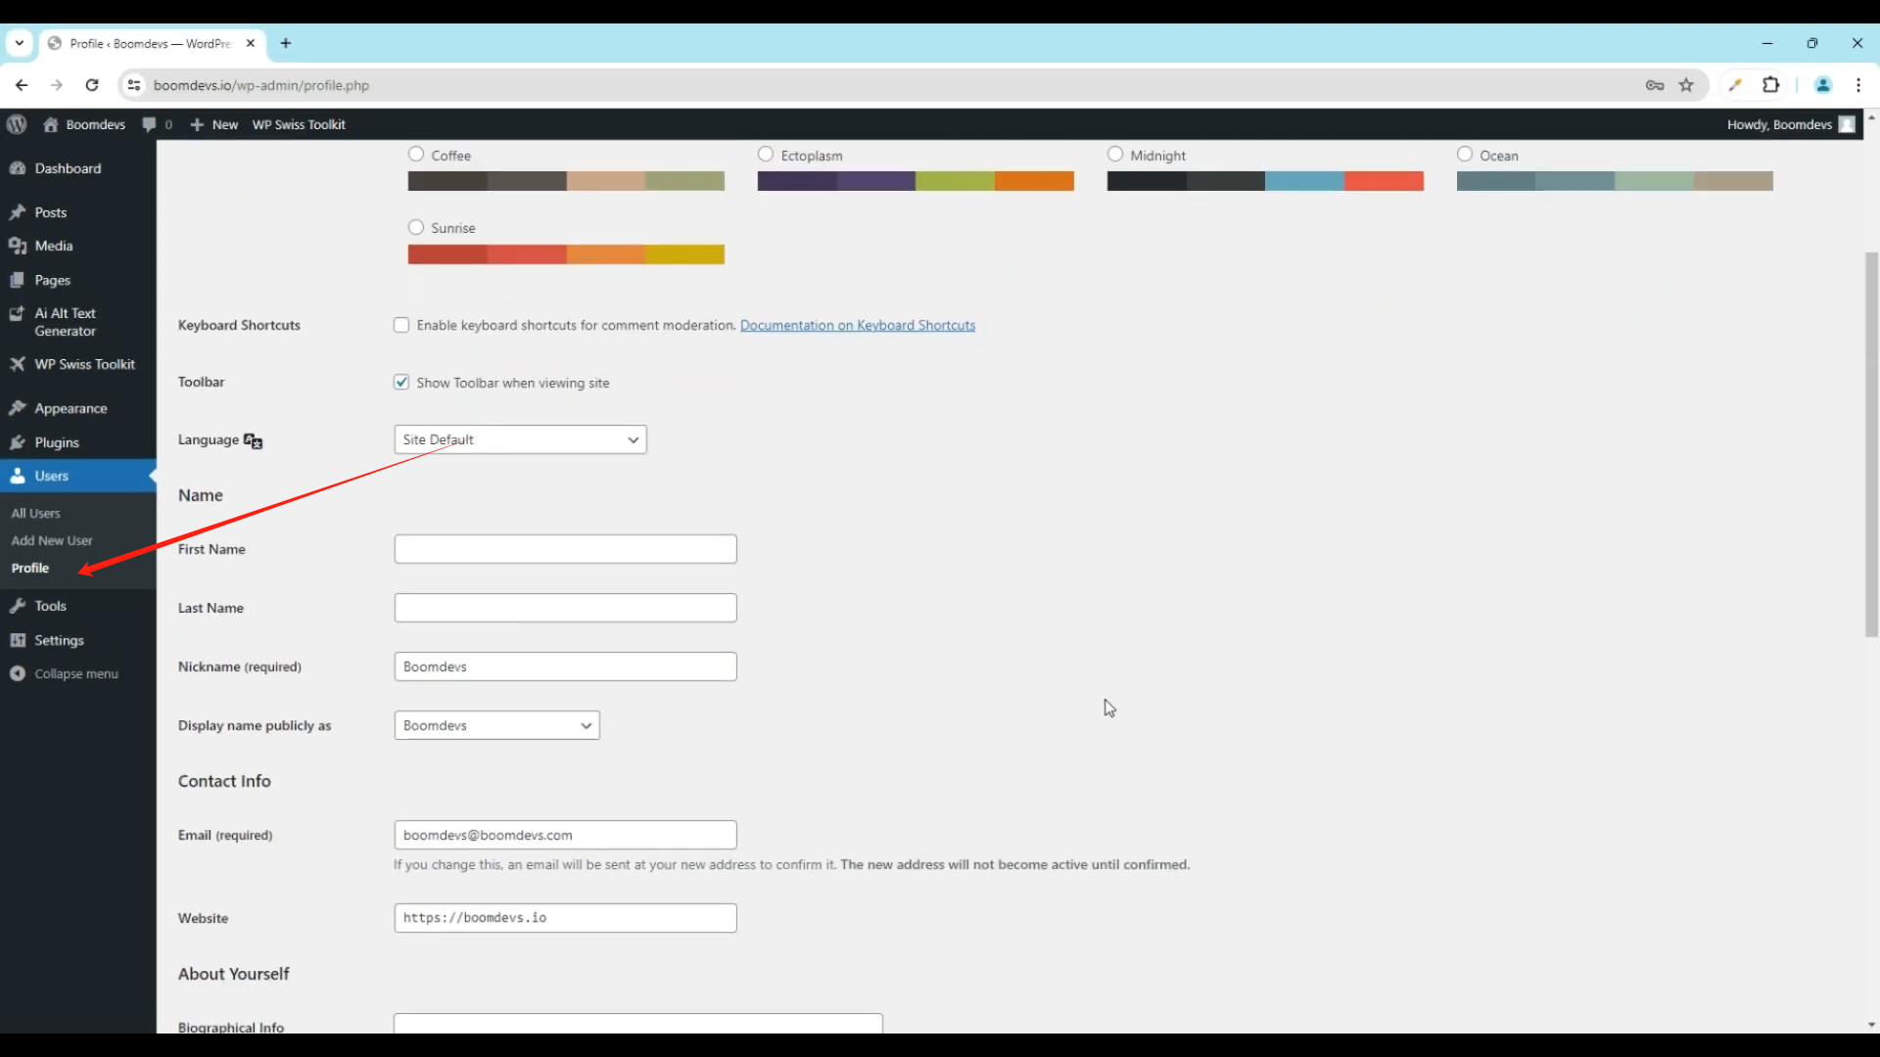Switch to the All Users page
The height and width of the screenshot is (1057, 1880).
(35, 512)
